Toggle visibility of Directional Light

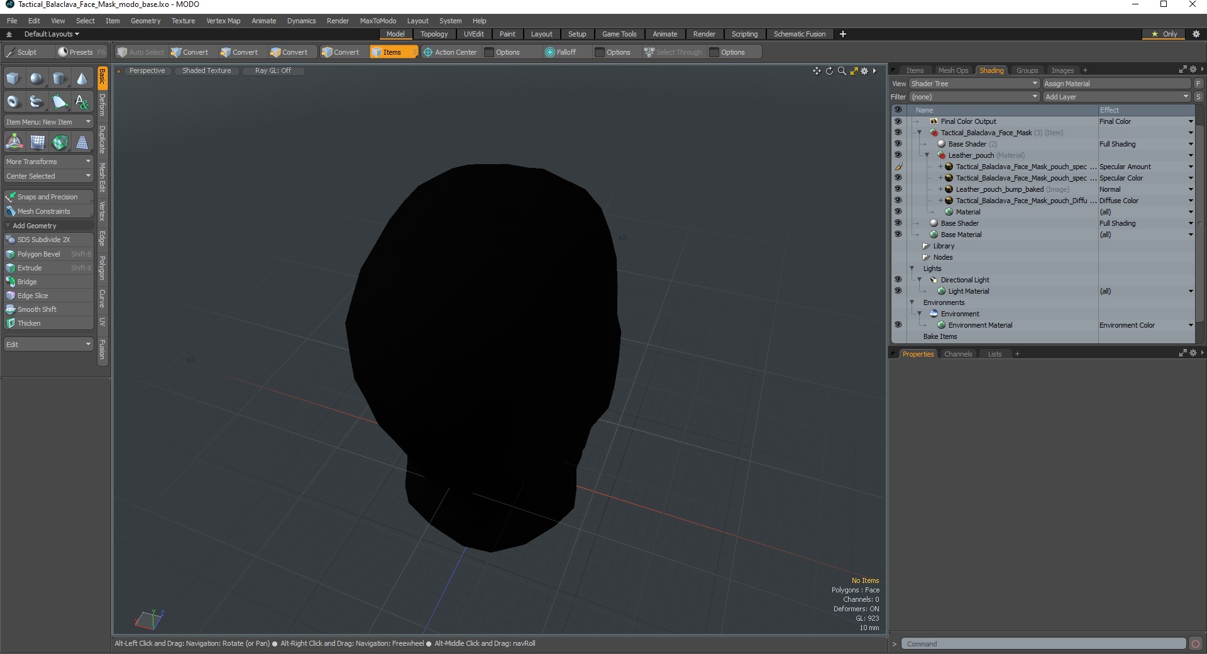[898, 280]
